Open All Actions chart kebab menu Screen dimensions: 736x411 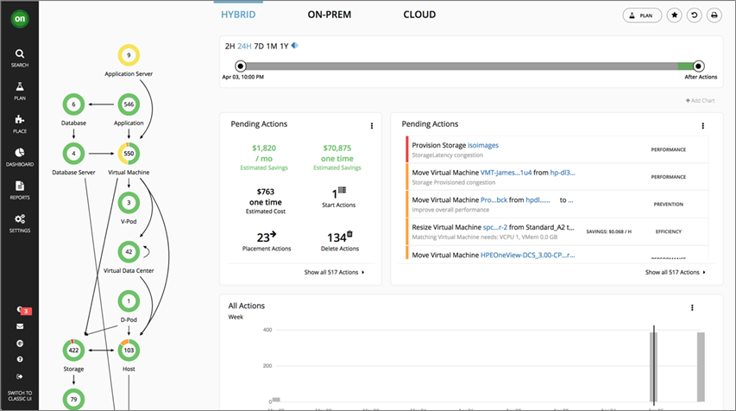[692, 307]
